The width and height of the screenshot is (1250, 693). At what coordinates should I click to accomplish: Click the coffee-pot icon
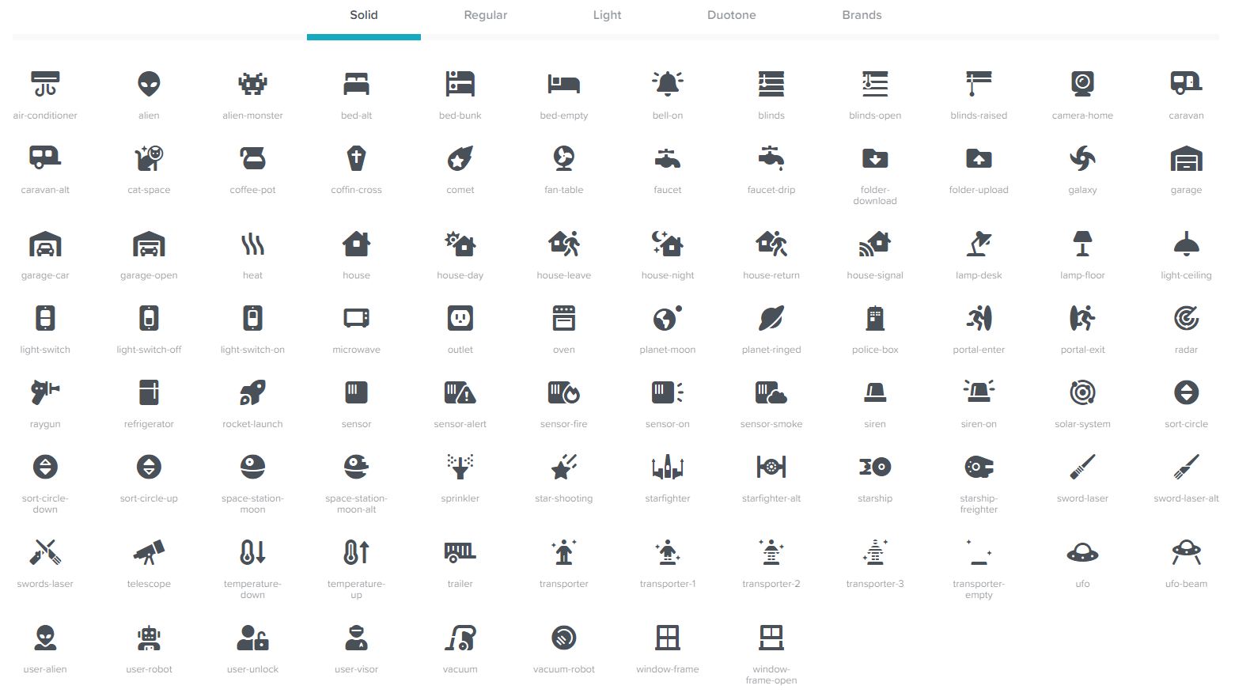pos(253,158)
